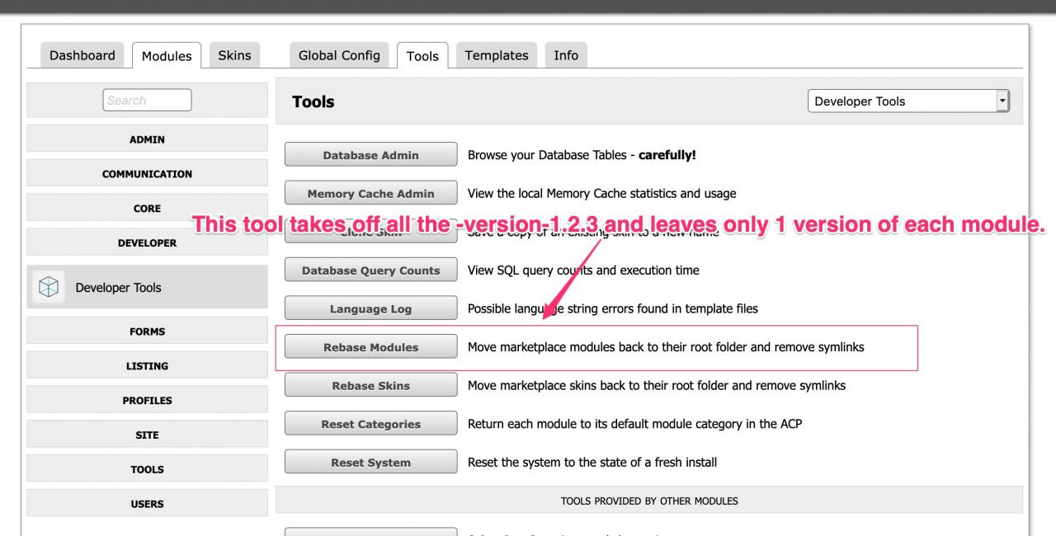Click the Reset System button
This screenshot has width=1056, height=536.
click(x=370, y=463)
